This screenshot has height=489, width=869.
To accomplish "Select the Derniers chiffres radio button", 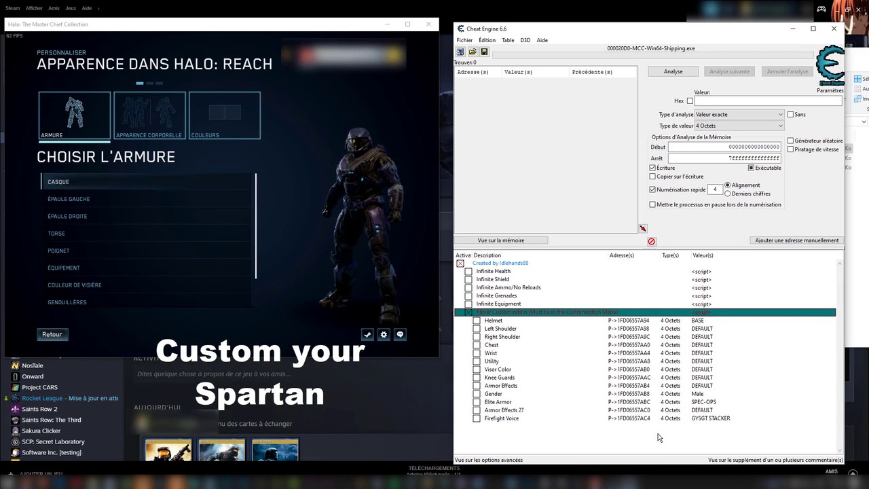I will (x=728, y=194).
